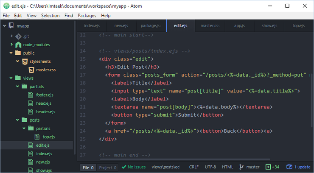Click the .git folder diamond icon
314x173 pixels.
pyautogui.click(x=18, y=36)
